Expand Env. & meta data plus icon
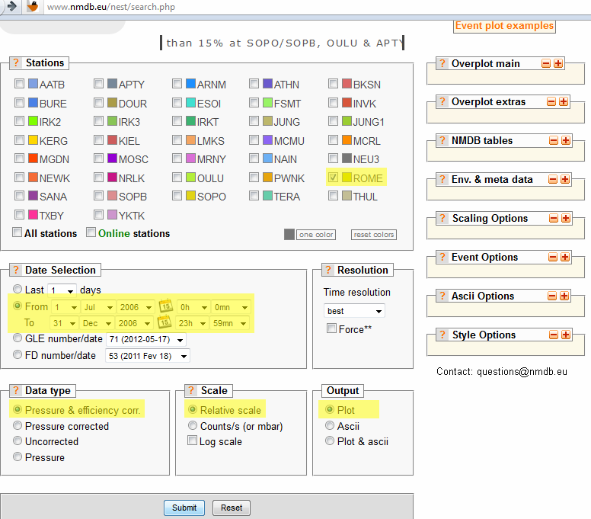 pyautogui.click(x=565, y=179)
